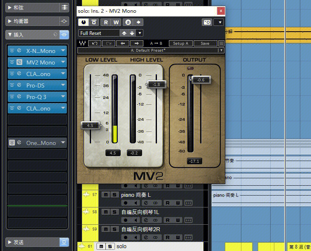
Task: Open dropdown arrow for MV2 Mono insert
Action: (63, 62)
